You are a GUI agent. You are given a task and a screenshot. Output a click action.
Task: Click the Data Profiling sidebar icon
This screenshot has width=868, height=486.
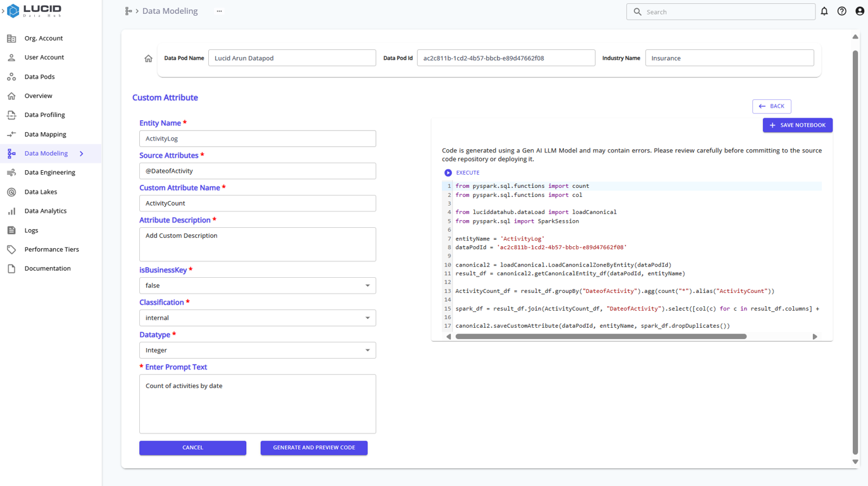click(11, 115)
